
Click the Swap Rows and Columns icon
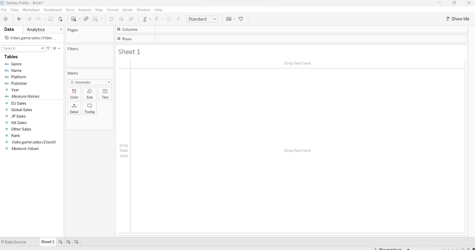(x=111, y=19)
